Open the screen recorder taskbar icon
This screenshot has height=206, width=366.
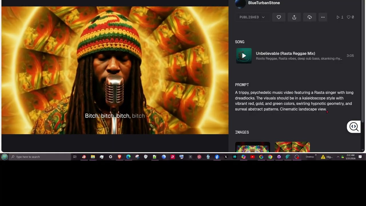pyautogui.click(x=297, y=157)
